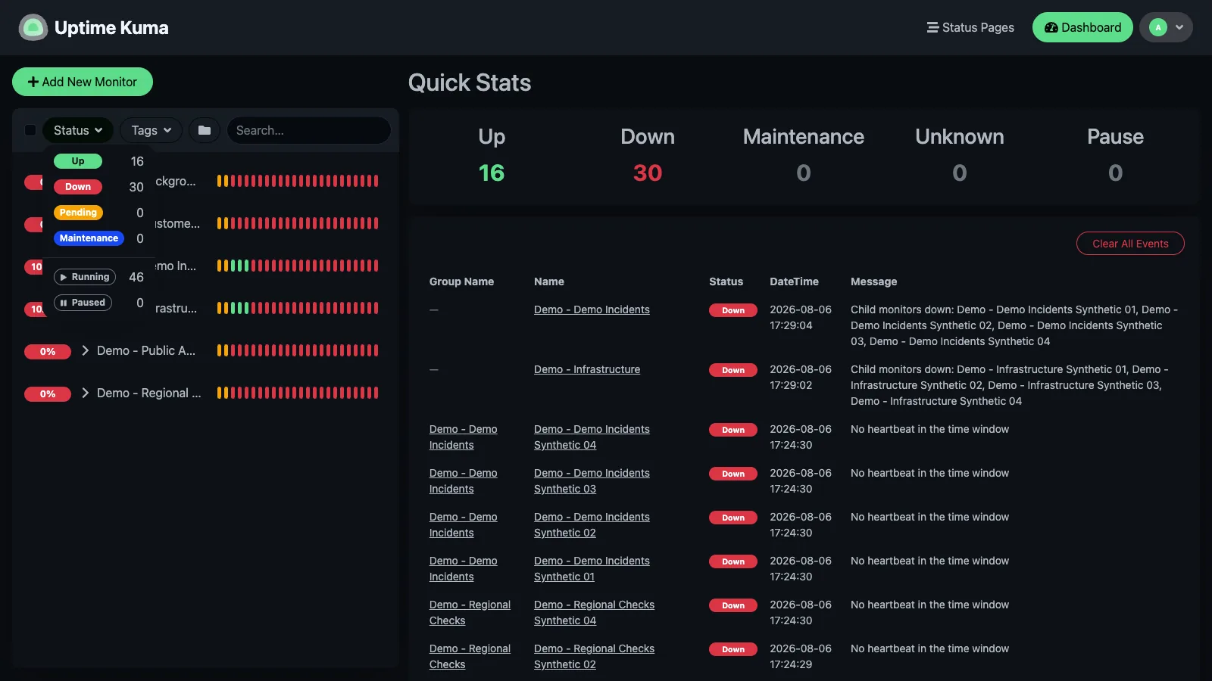
Task: Click the folder filter icon
Action: (x=205, y=130)
